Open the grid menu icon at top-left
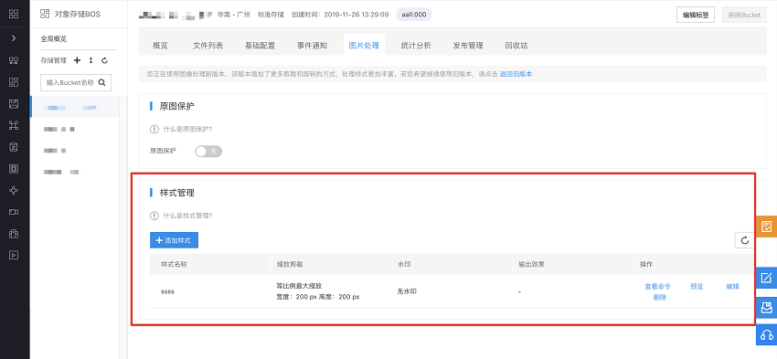This screenshot has height=359, width=777. [14, 14]
